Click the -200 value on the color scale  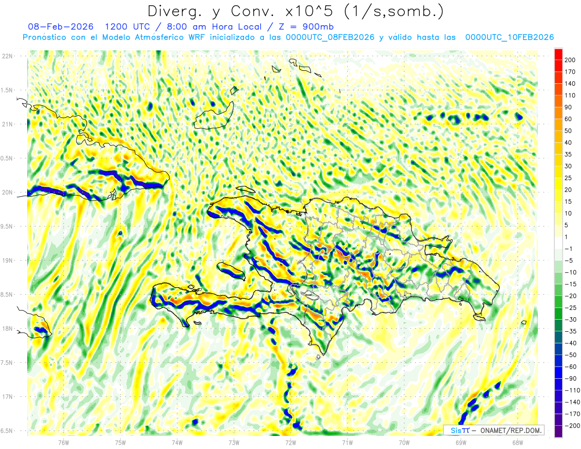tap(572, 425)
